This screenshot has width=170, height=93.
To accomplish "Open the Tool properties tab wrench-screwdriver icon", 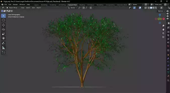I will pos(168,27).
